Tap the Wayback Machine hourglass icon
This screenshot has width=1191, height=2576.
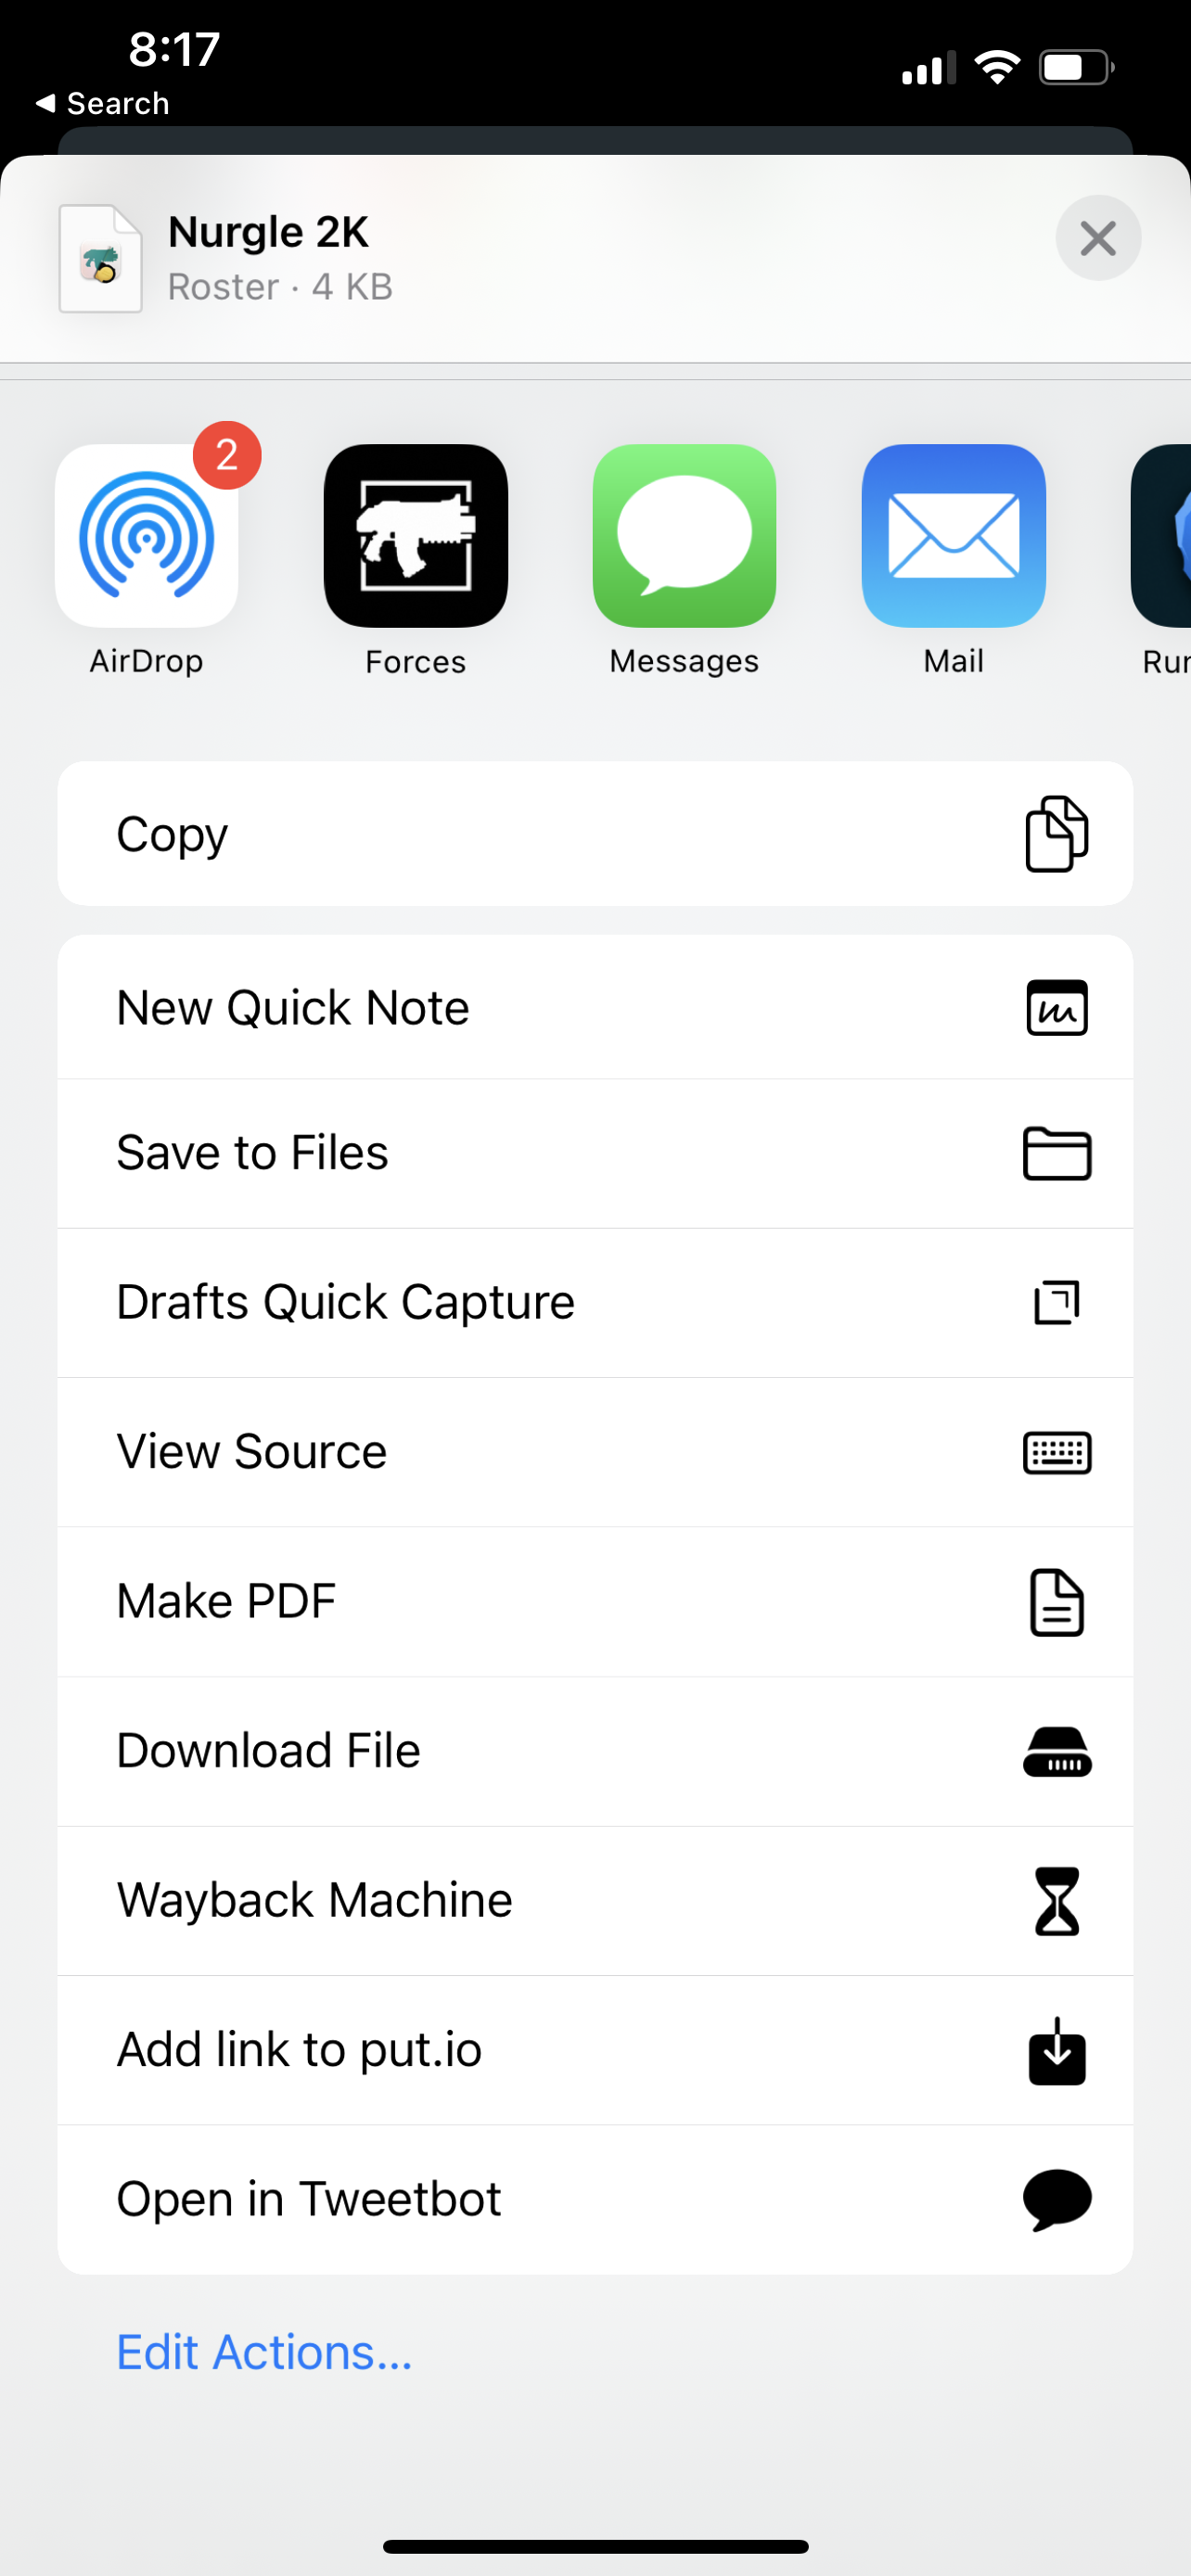point(1057,1901)
